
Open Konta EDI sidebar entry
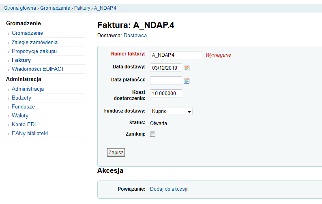pyautogui.click(x=24, y=124)
